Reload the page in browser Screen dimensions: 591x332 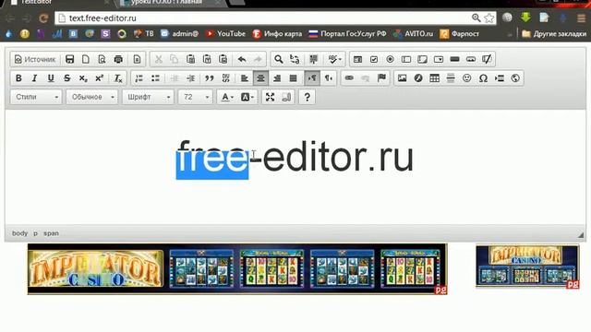click(43, 18)
